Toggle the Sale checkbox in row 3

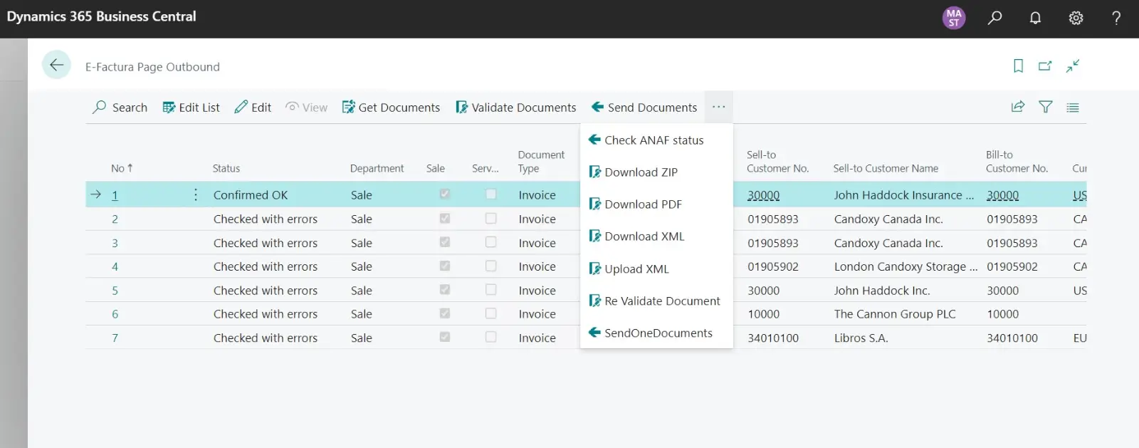pyautogui.click(x=445, y=242)
